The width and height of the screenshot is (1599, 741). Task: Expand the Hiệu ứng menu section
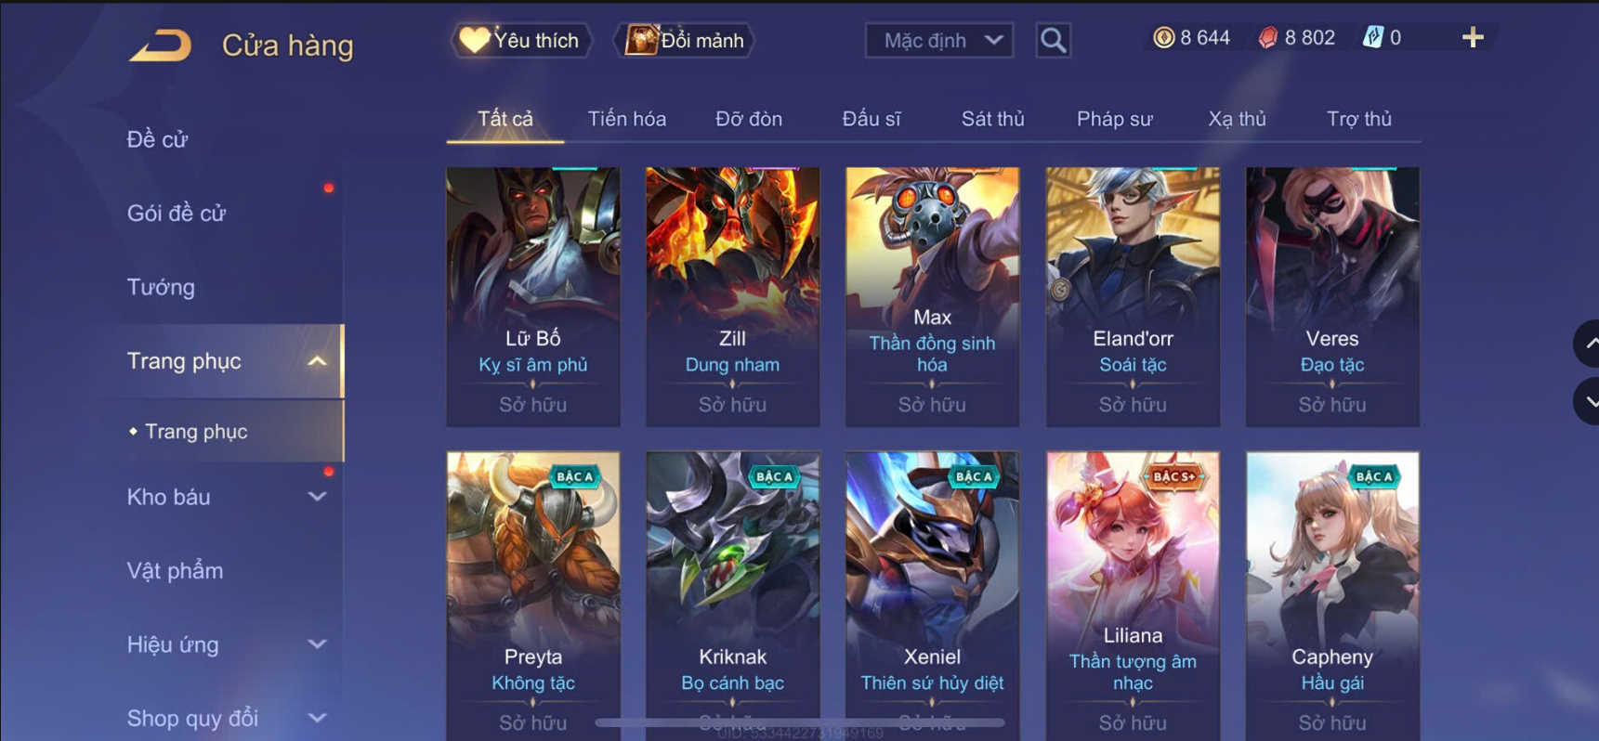pos(227,644)
